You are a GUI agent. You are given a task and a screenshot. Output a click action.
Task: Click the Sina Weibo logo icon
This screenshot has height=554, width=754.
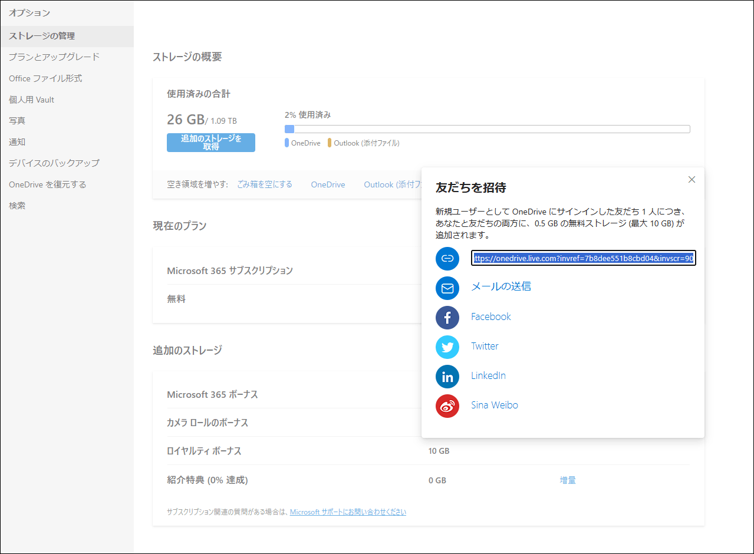(x=447, y=406)
